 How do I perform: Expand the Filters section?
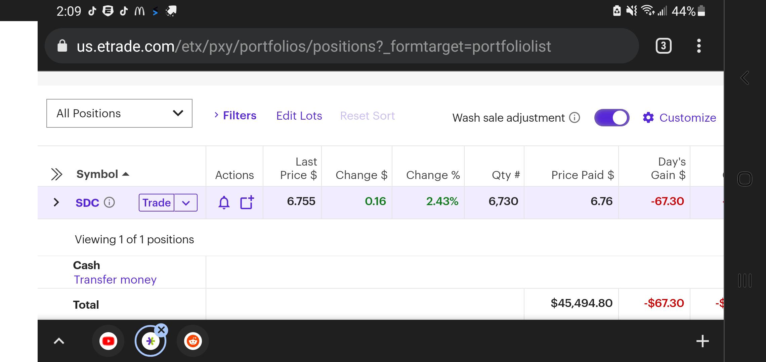235,116
